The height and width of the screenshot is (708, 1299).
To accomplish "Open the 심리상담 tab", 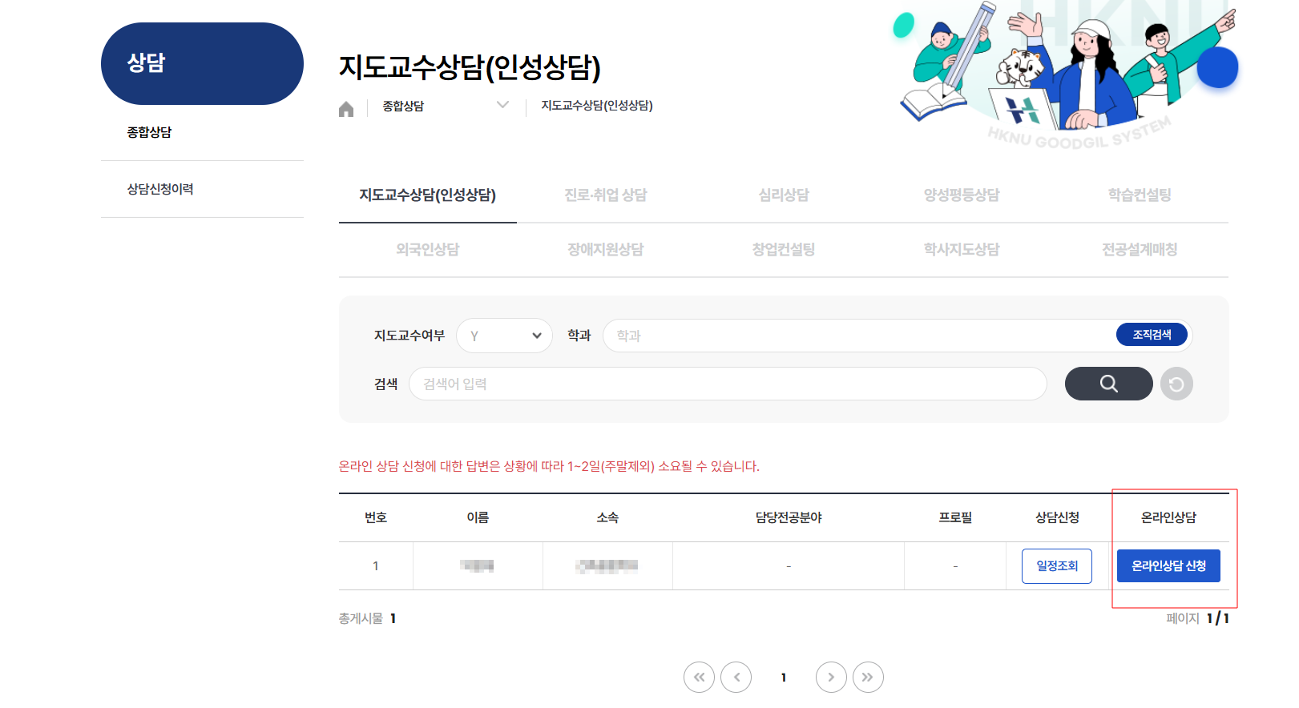I will pyautogui.click(x=784, y=195).
